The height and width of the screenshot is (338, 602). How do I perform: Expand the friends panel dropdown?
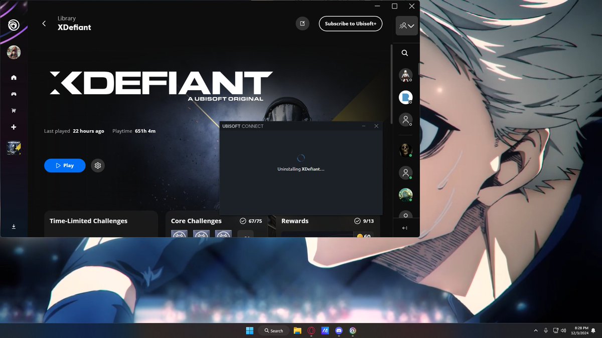pos(407,26)
